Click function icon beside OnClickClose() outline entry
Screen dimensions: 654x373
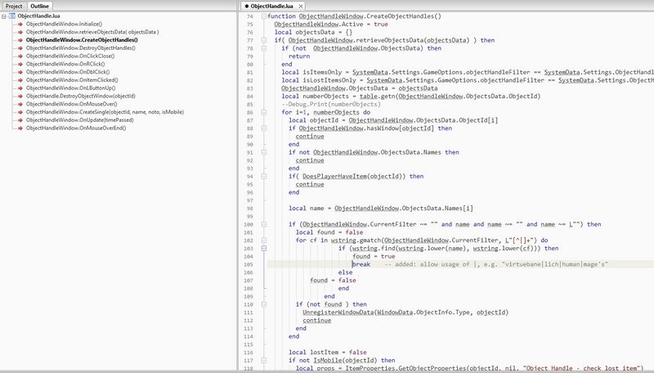[x=20, y=56]
